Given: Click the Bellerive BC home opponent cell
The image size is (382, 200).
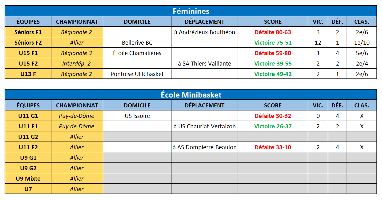Looking at the screenshot, I should pyautogui.click(x=137, y=42).
